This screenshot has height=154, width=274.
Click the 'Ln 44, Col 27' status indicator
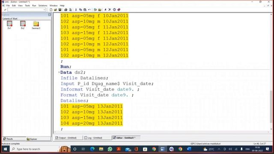(x=260, y=144)
